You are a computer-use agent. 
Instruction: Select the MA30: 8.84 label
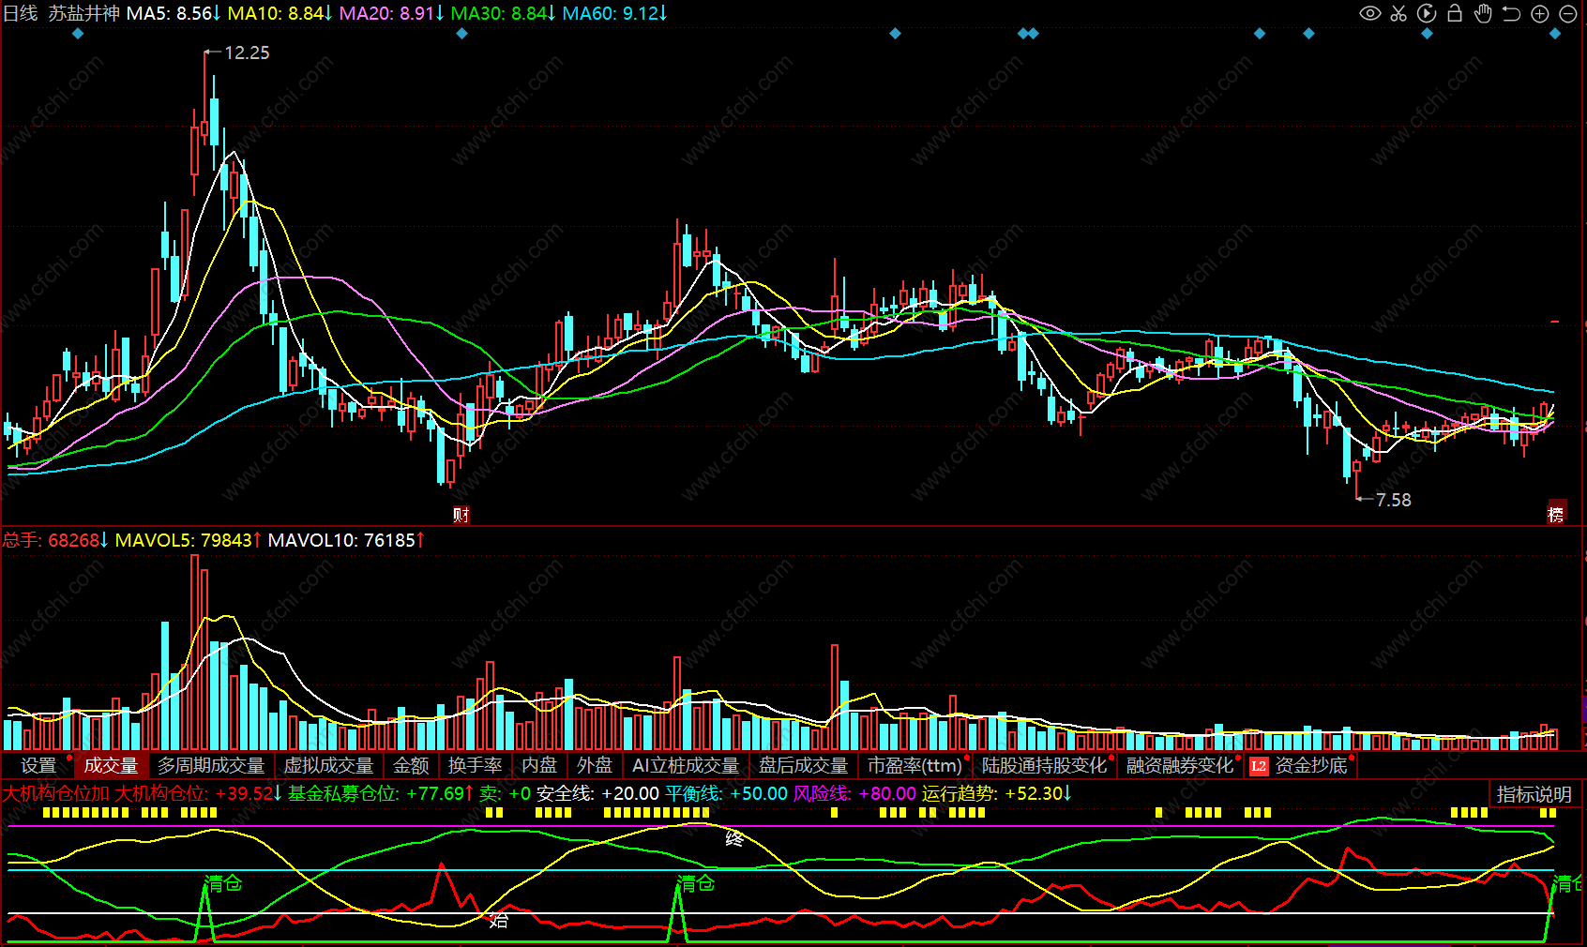pos(503,13)
